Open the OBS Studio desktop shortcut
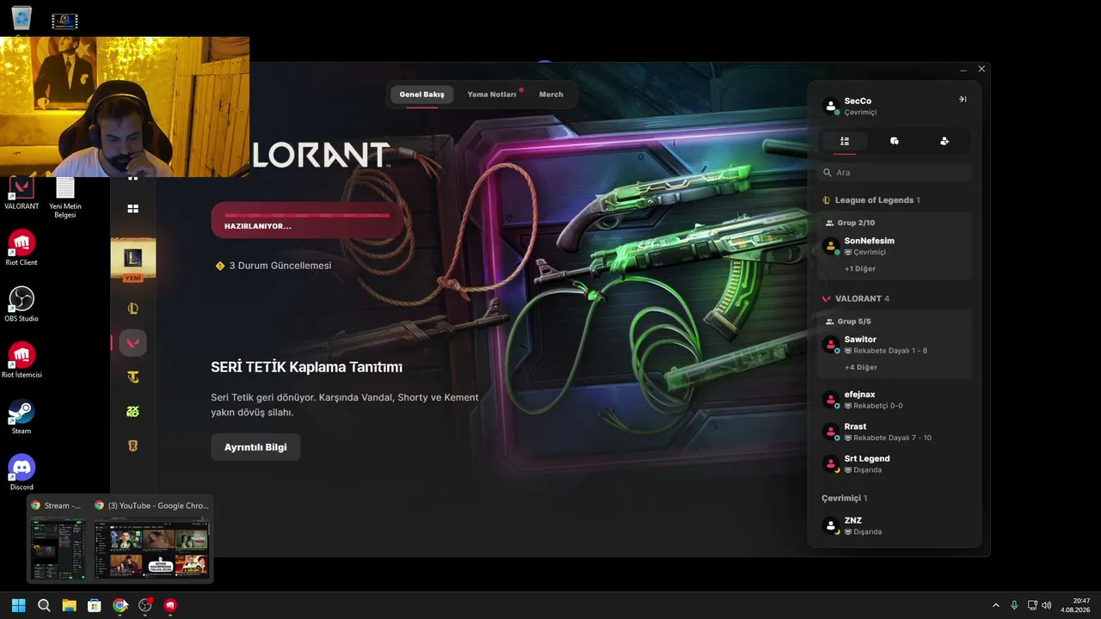The image size is (1101, 619). (22, 304)
